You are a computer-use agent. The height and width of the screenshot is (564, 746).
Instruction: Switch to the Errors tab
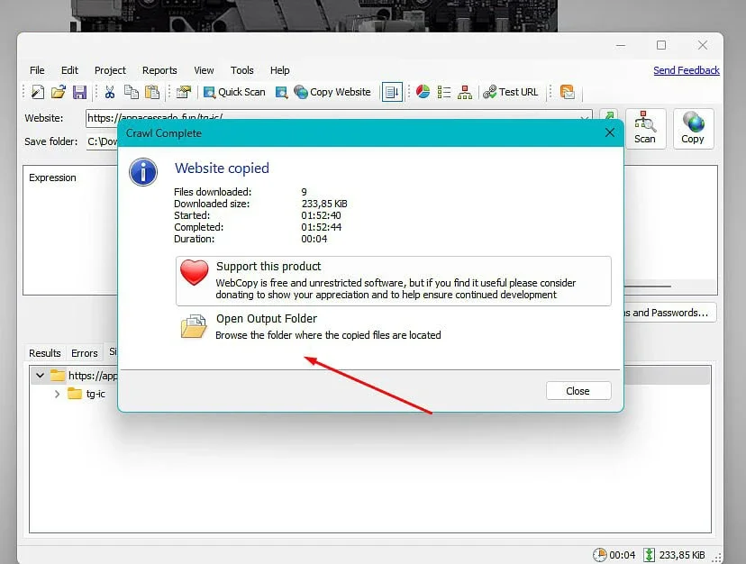click(x=84, y=353)
